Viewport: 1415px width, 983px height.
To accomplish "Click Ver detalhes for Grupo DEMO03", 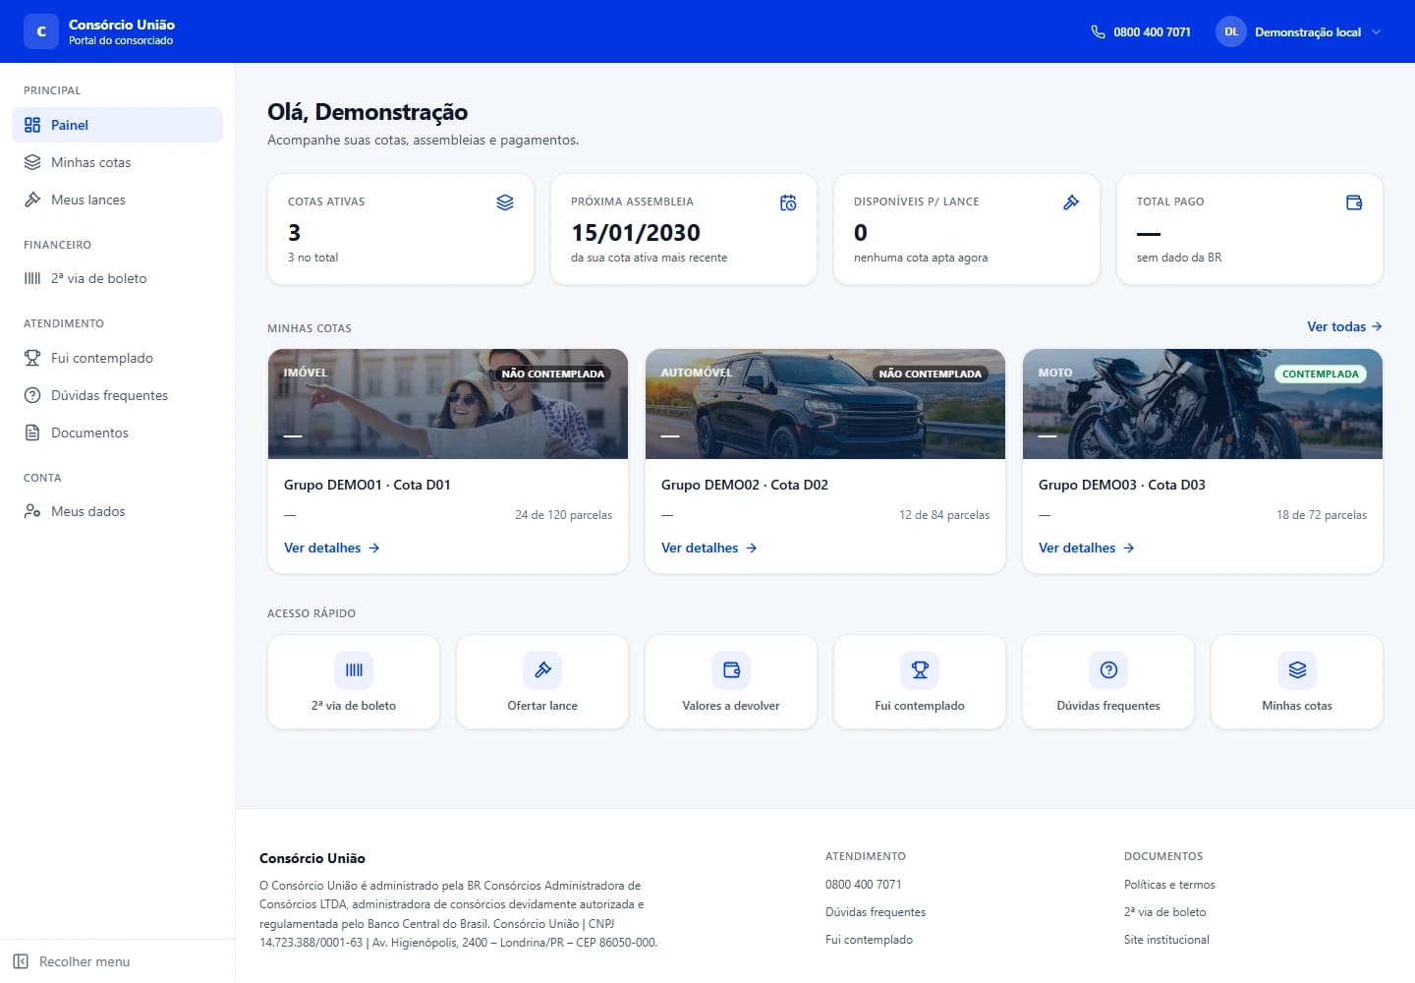I will [x=1087, y=548].
